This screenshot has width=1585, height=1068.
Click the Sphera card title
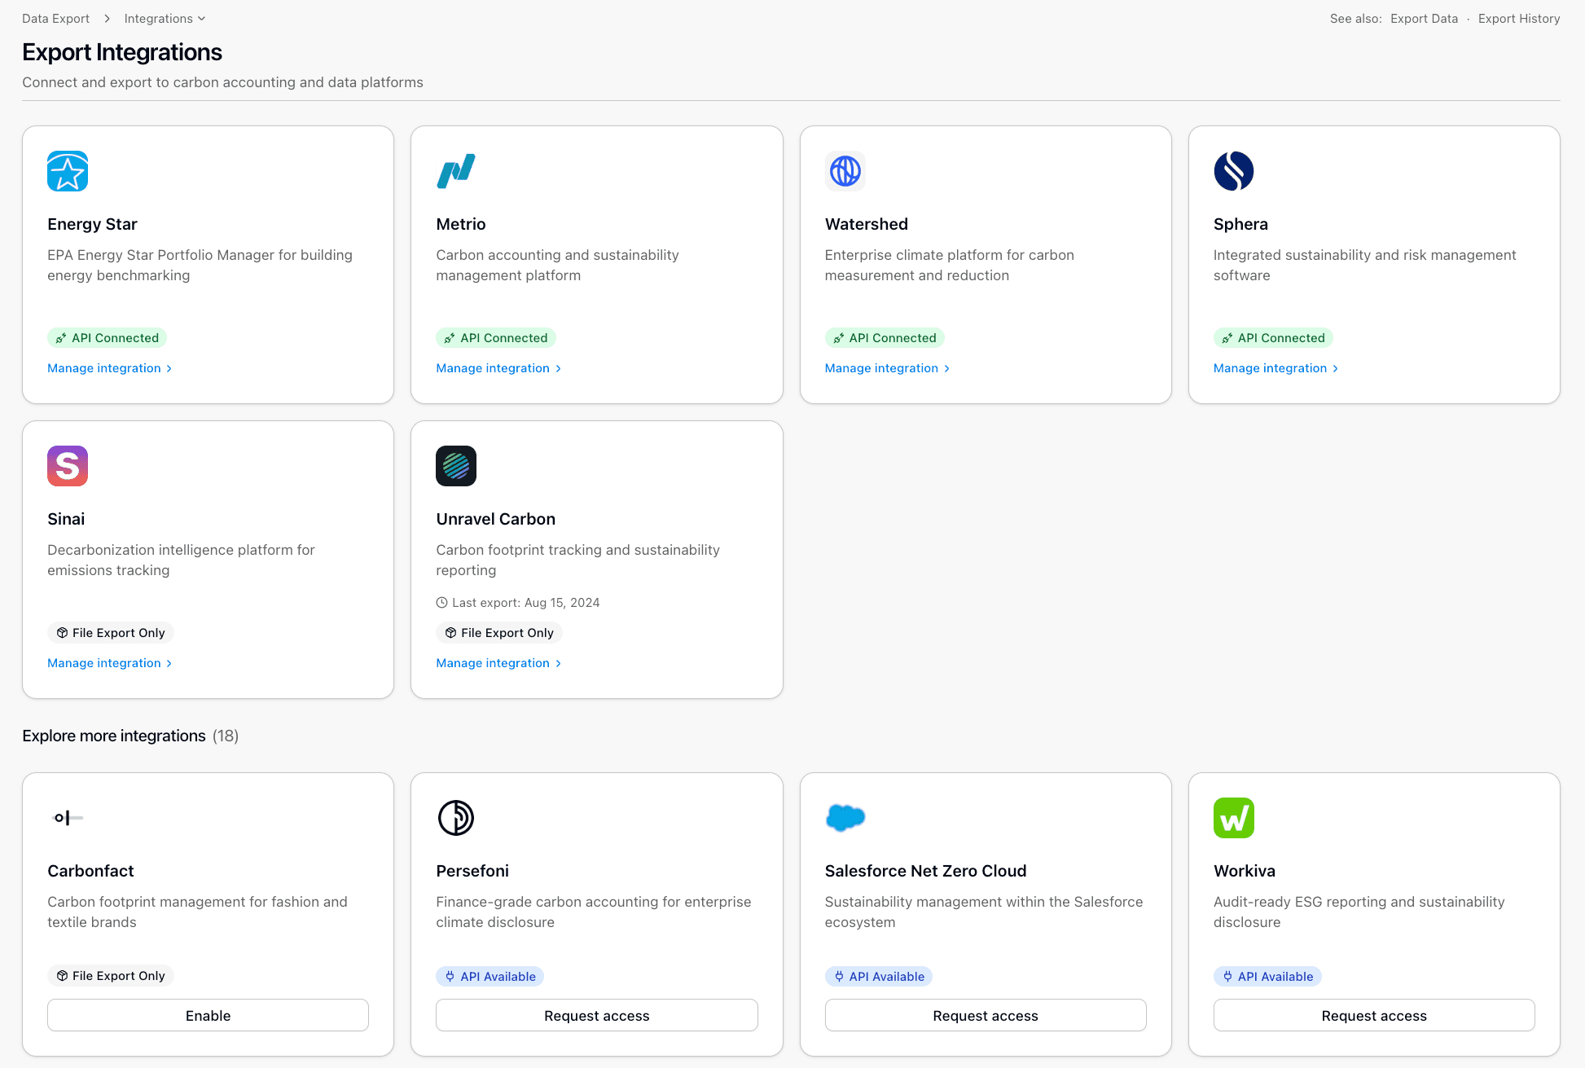pos(1240,224)
